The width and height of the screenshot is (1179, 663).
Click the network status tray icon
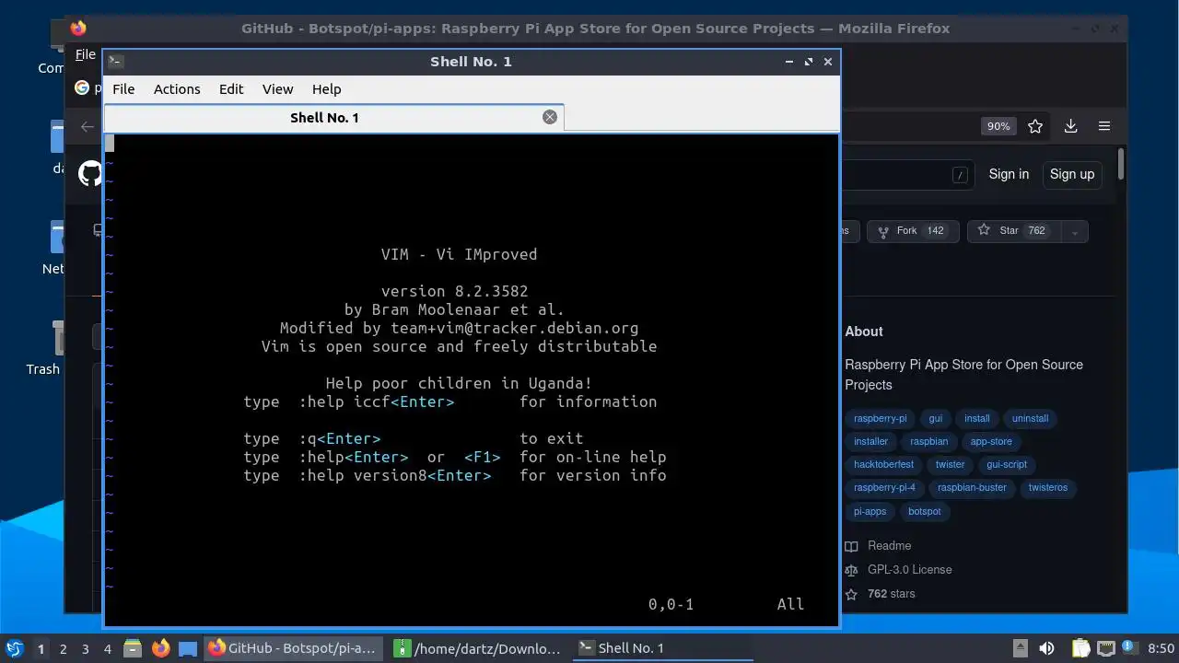[x=1105, y=648]
